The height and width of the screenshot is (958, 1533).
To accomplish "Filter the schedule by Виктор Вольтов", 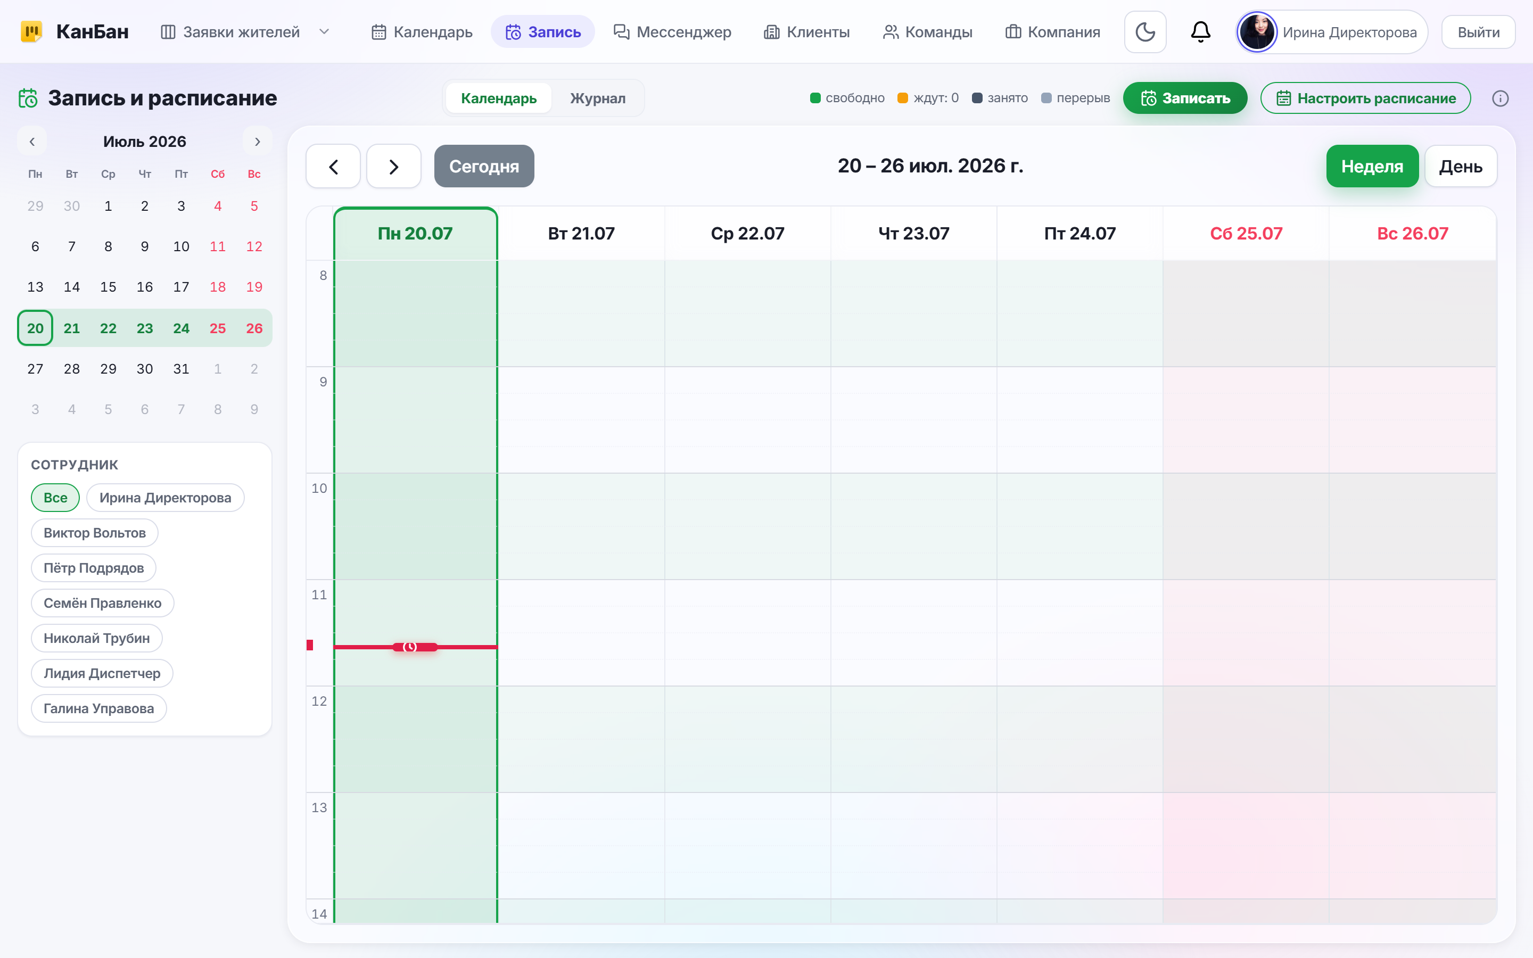I will [x=94, y=533].
